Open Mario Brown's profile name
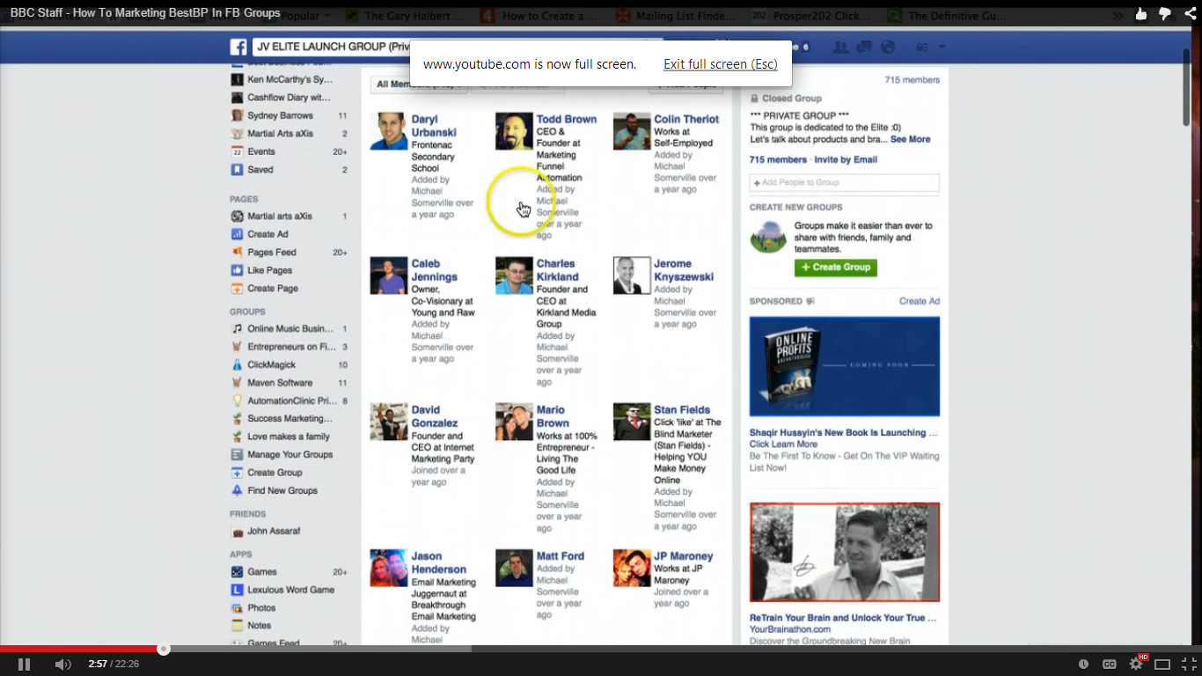 (x=553, y=416)
